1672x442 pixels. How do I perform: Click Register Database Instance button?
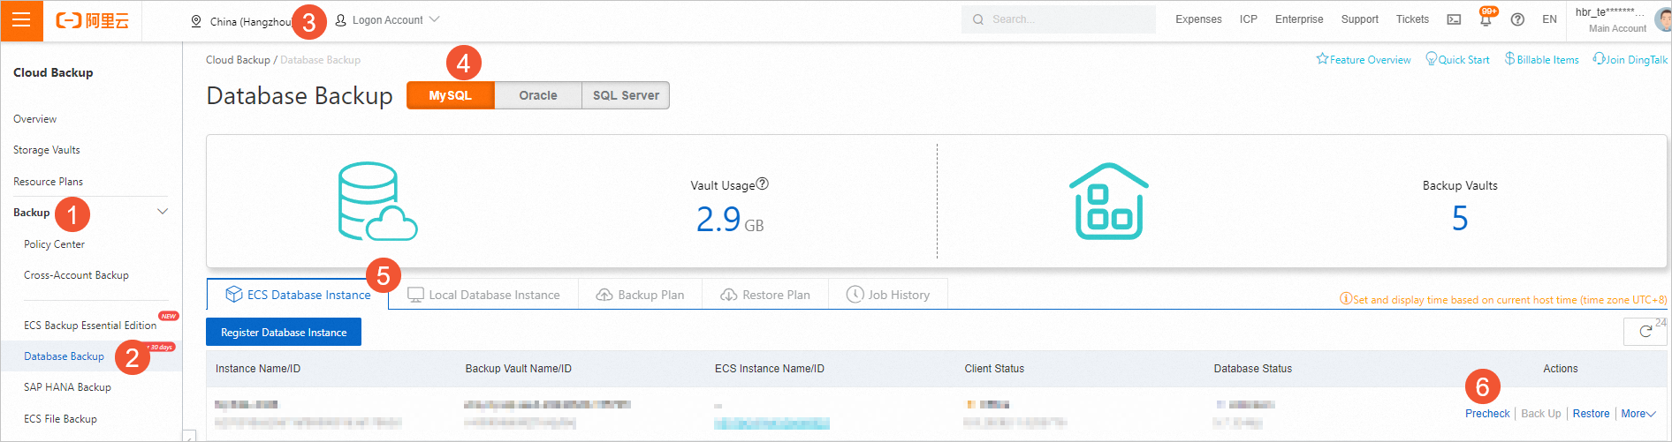click(284, 333)
